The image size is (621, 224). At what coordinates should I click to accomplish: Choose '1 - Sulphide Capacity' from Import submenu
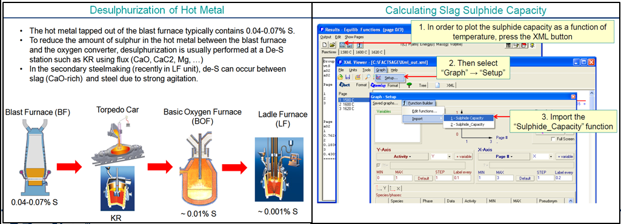tap(468, 117)
